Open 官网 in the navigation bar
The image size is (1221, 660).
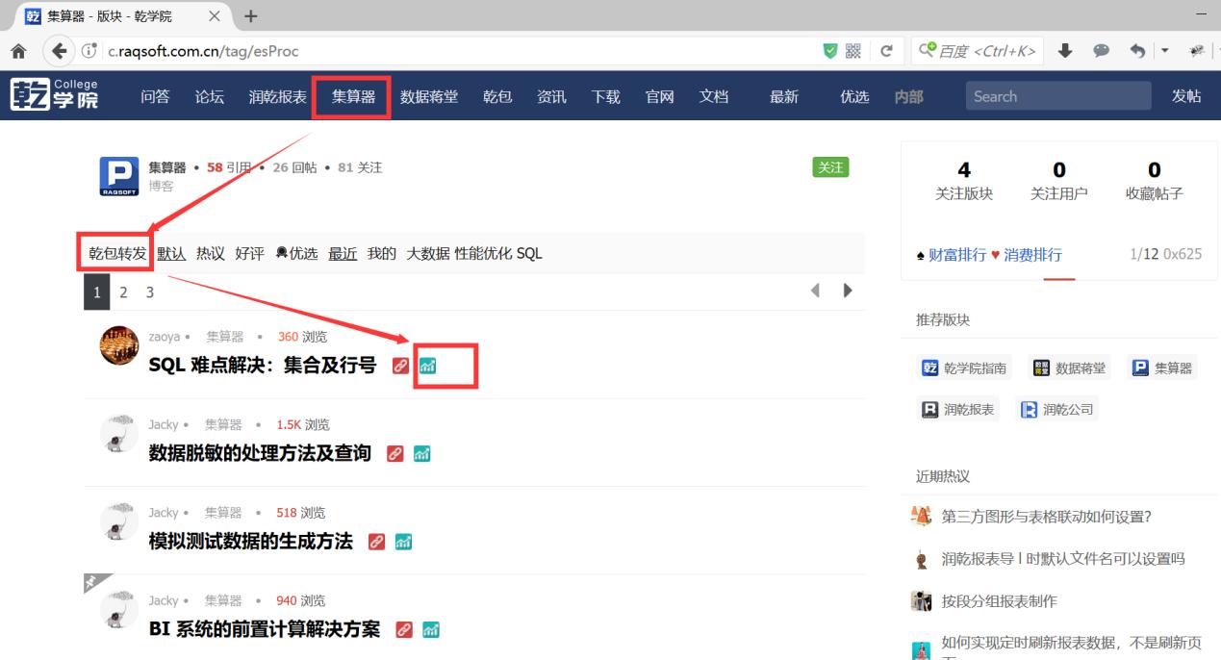pyautogui.click(x=659, y=96)
